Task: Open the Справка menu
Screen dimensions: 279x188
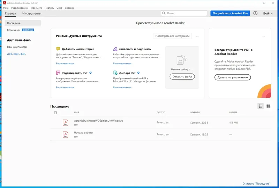Action: coord(69,8)
